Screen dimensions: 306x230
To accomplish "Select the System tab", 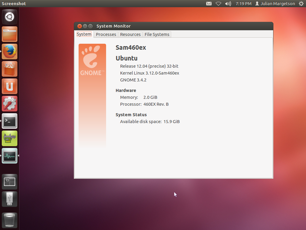I will click(x=84, y=34).
